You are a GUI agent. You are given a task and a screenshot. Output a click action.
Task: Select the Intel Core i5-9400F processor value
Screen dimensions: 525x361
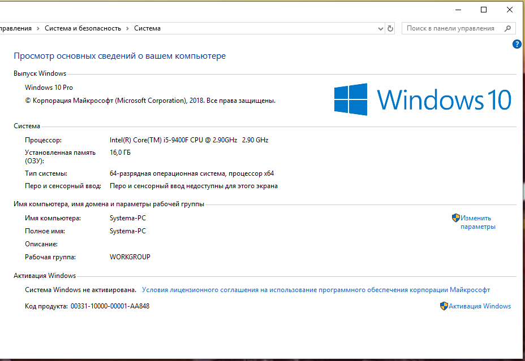(x=189, y=140)
